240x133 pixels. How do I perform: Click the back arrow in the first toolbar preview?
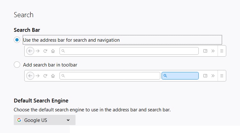pos(30,51)
